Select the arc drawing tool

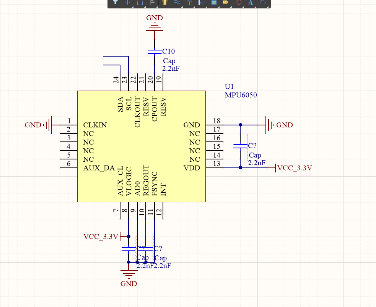[263, 2]
